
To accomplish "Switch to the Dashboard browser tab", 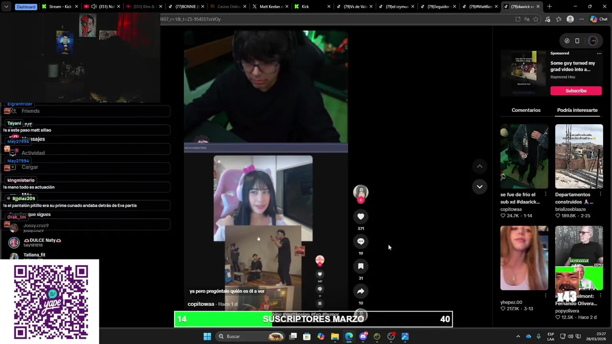I will [x=26, y=7].
